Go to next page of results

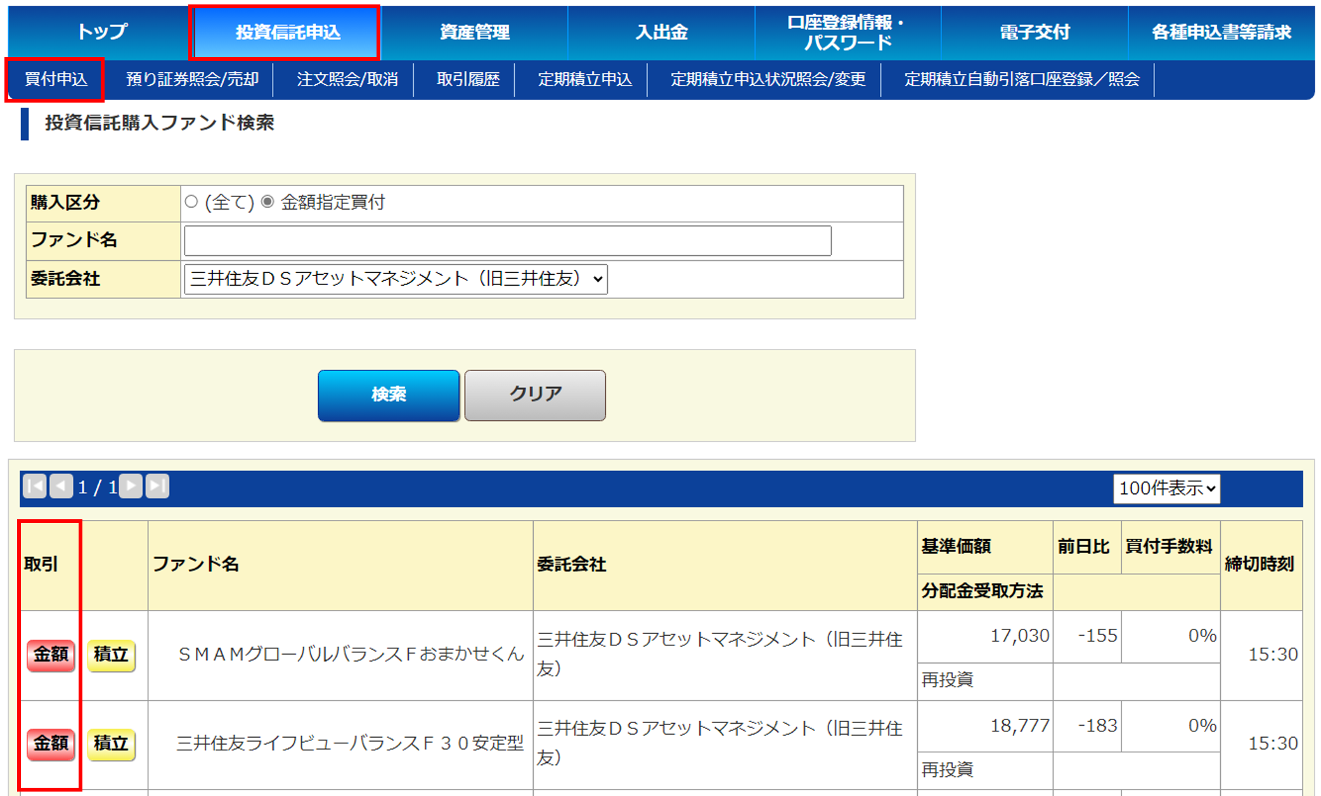(x=131, y=486)
